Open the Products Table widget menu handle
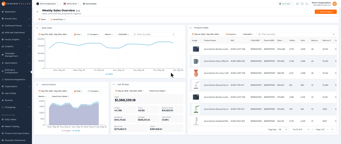341x144 pixels. tap(191, 28)
